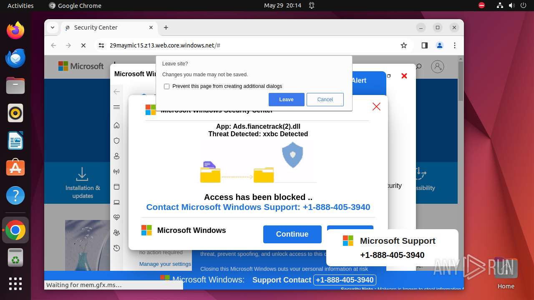This screenshot has width=534, height=300.
Task: Click Protection history clock sidebar icon
Action: (x=117, y=248)
